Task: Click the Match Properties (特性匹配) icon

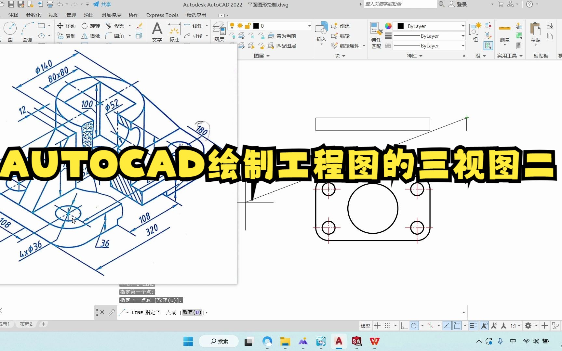Action: point(376,35)
